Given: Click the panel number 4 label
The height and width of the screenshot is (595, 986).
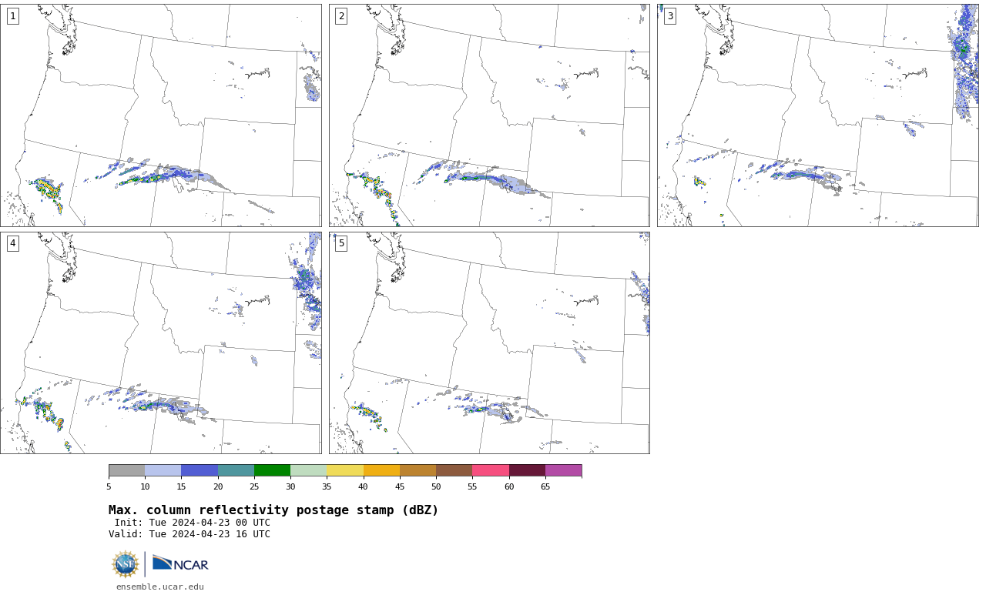Looking at the screenshot, I should (x=12, y=243).
